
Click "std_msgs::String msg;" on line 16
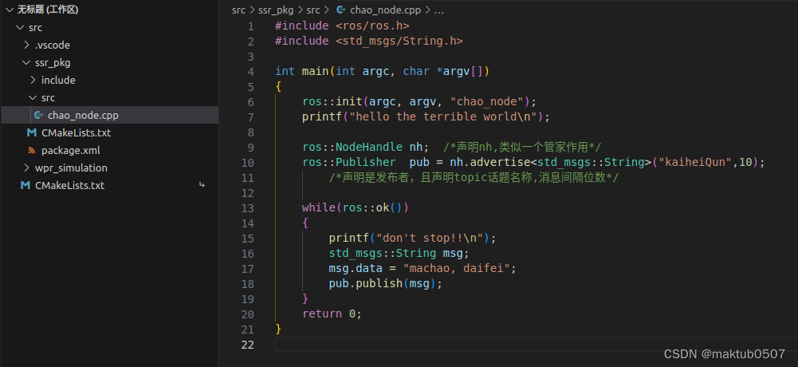(399, 254)
